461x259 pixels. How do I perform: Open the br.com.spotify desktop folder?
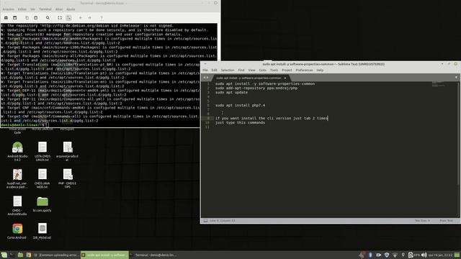click(x=42, y=204)
